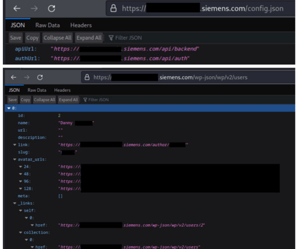Switch to Raw Data tab in the config.json viewer
Screen dimensions: 299x249
(x=48, y=25)
